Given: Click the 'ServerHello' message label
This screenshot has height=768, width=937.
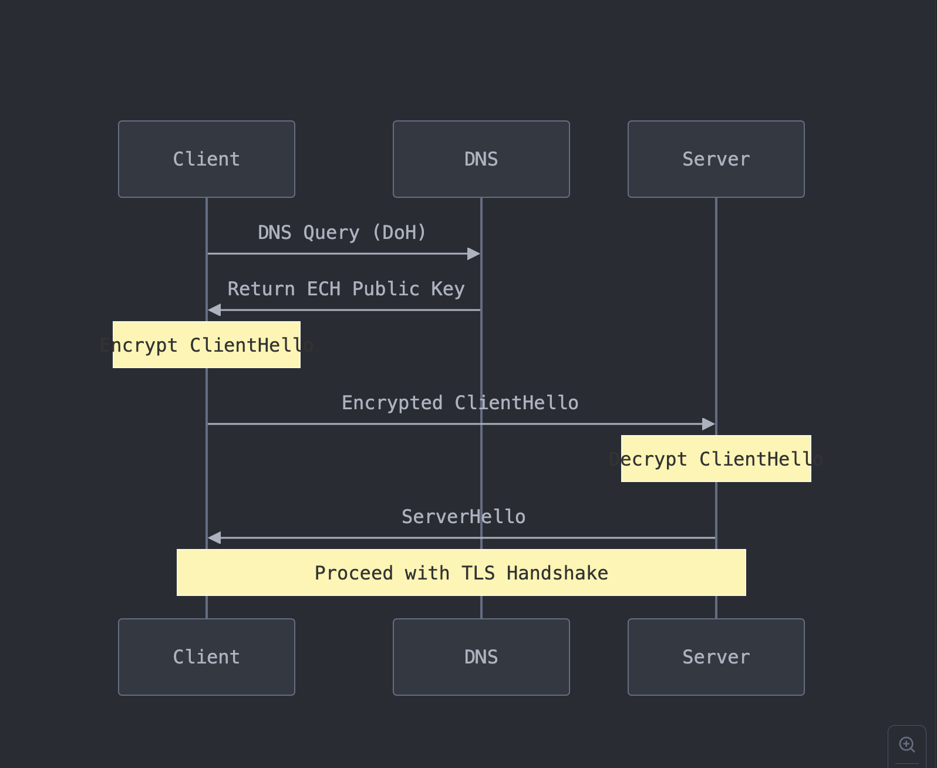Looking at the screenshot, I should pyautogui.click(x=464, y=517).
